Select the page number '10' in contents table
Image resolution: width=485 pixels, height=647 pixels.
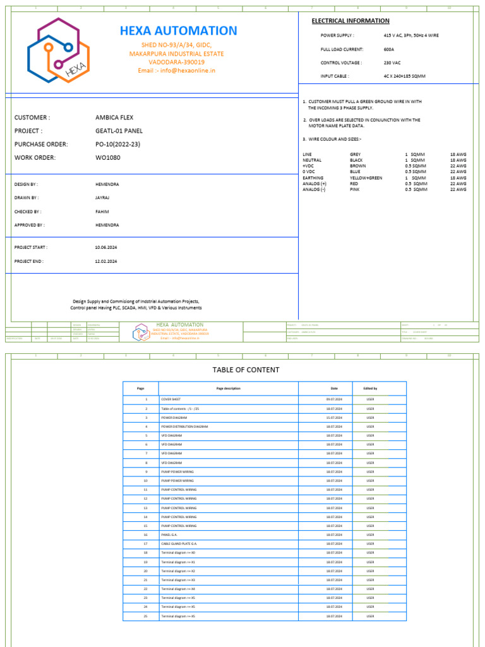coord(146,481)
